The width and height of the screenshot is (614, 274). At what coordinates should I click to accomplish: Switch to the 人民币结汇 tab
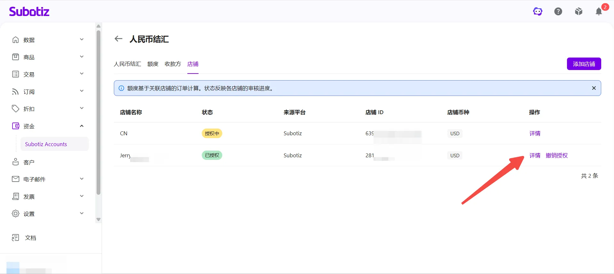pyautogui.click(x=127, y=64)
